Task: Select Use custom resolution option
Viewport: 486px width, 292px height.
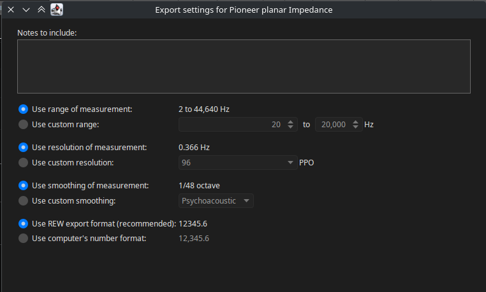Action: pyautogui.click(x=23, y=162)
